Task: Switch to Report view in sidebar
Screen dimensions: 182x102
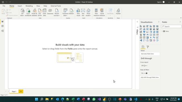Action: 3,22
